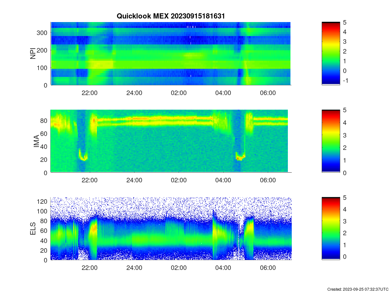Click the 06:00 tick under IMA plot

pyautogui.click(x=268, y=181)
